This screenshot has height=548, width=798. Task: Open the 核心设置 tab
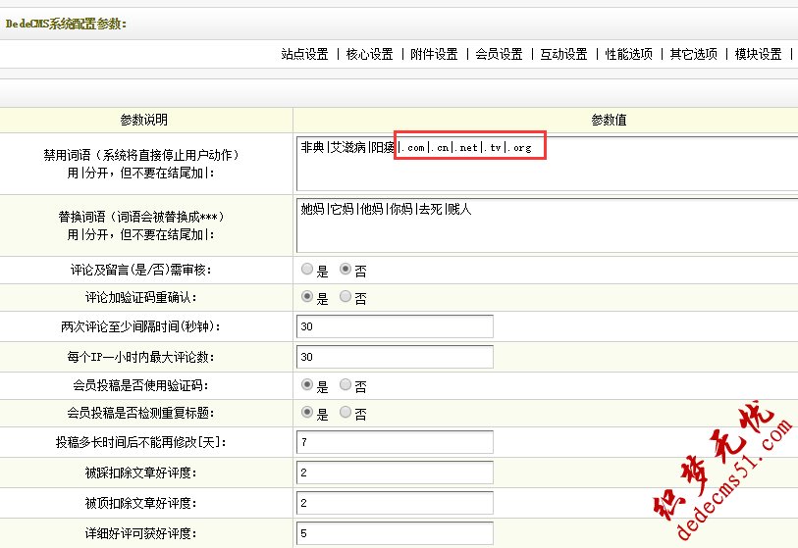pos(369,54)
